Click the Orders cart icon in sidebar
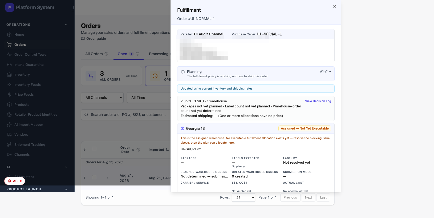Screen dimensions: 434x218 pyautogui.click(x=9, y=45)
